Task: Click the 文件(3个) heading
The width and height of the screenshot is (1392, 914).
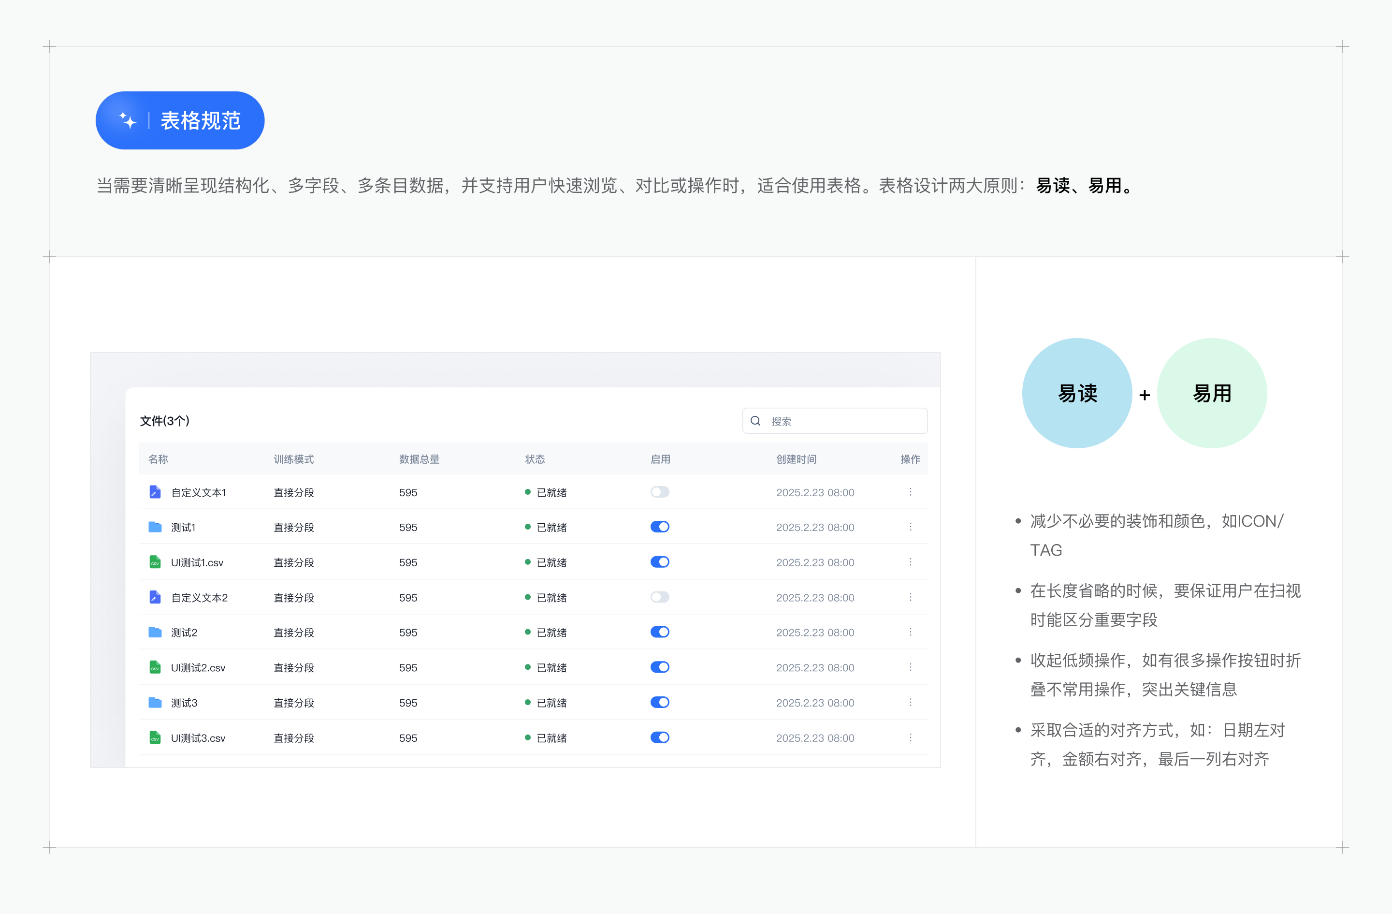Action: point(165,421)
